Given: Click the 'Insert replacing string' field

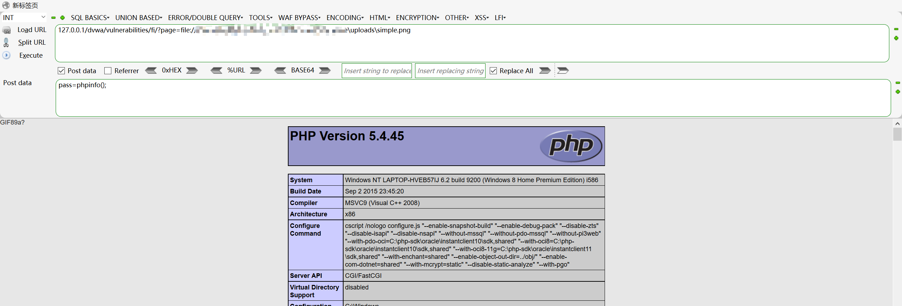Looking at the screenshot, I should [x=450, y=71].
